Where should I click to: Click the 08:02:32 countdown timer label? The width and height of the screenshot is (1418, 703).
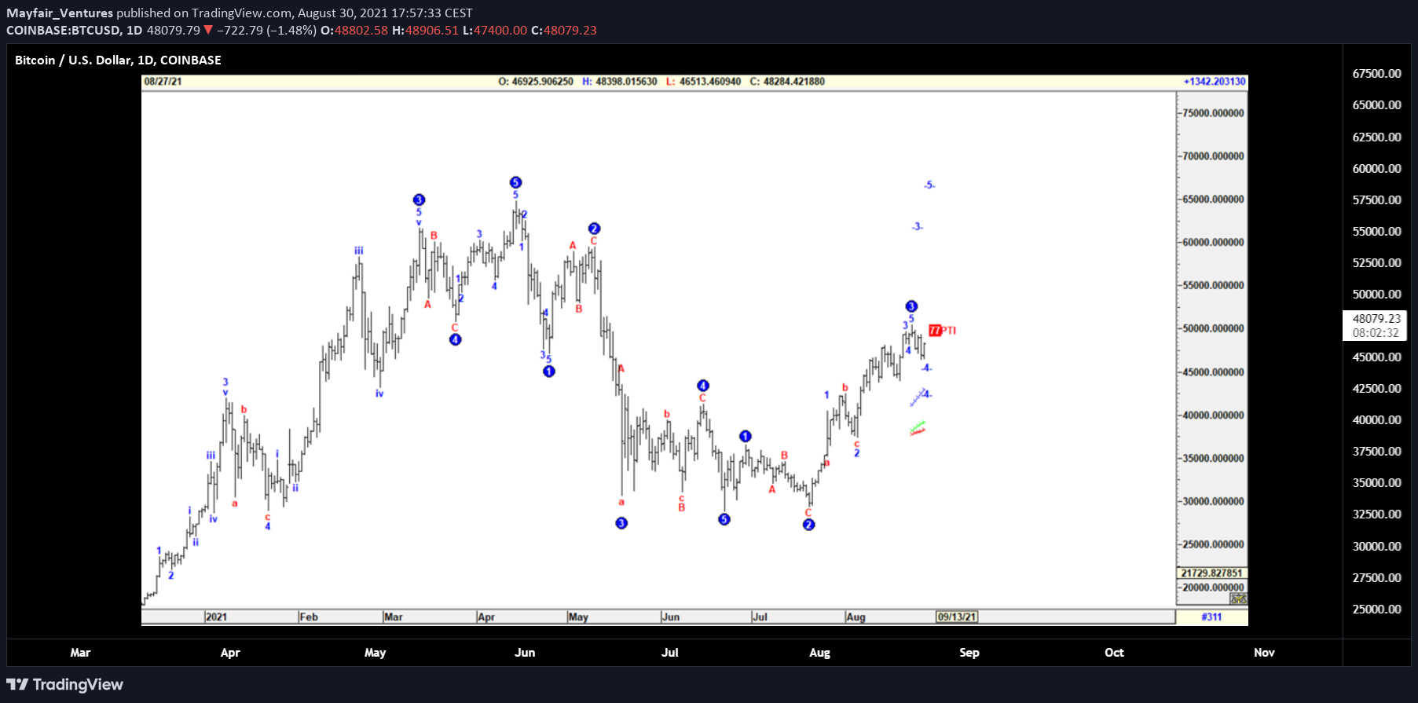click(x=1376, y=332)
